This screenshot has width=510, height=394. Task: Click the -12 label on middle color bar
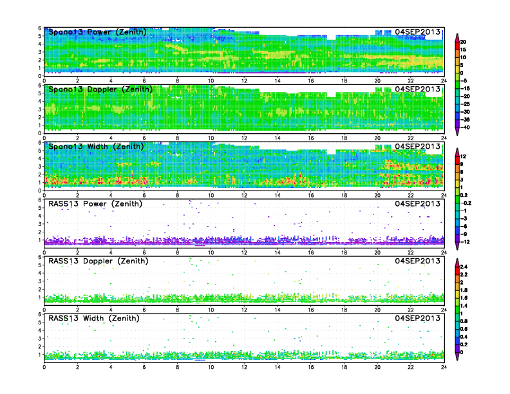[465, 242]
